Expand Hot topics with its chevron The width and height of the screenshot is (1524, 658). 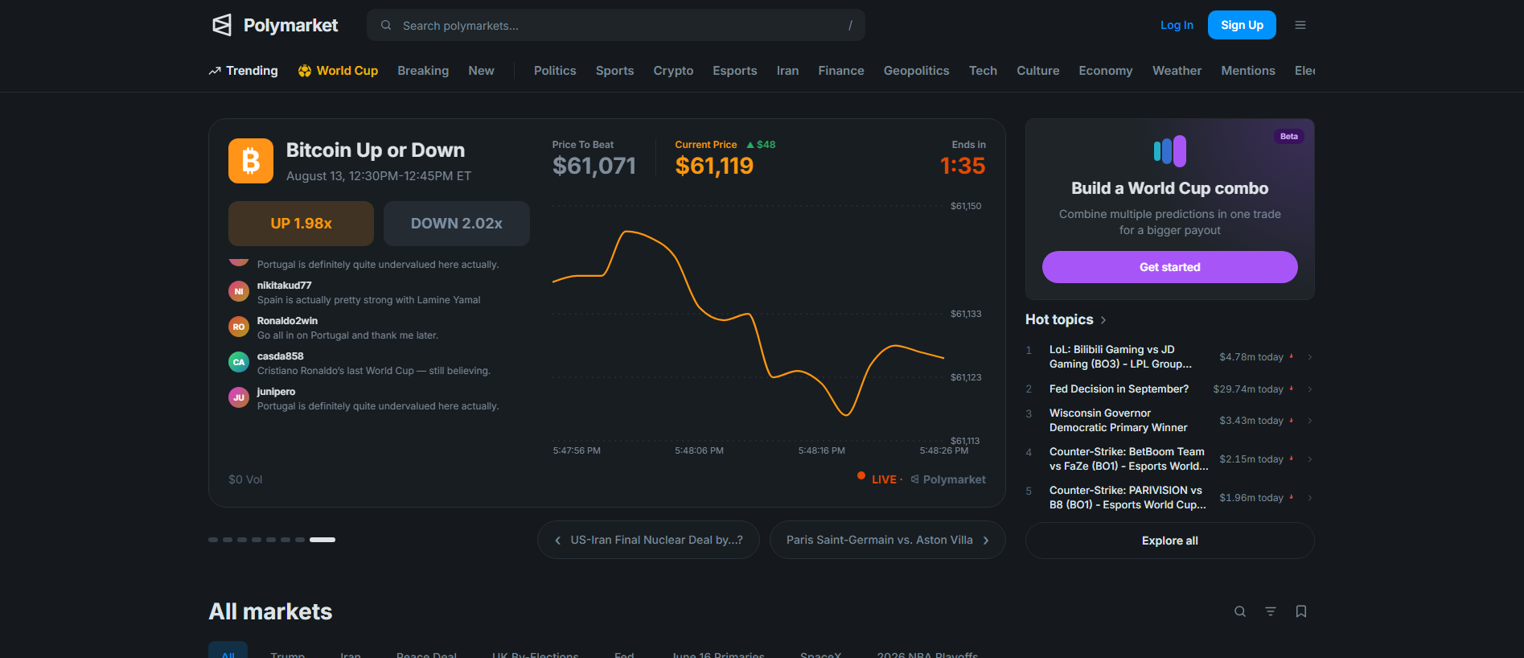[1103, 320]
